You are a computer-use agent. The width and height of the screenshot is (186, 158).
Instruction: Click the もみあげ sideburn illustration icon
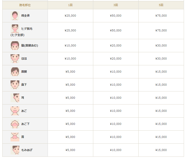pos(15,150)
